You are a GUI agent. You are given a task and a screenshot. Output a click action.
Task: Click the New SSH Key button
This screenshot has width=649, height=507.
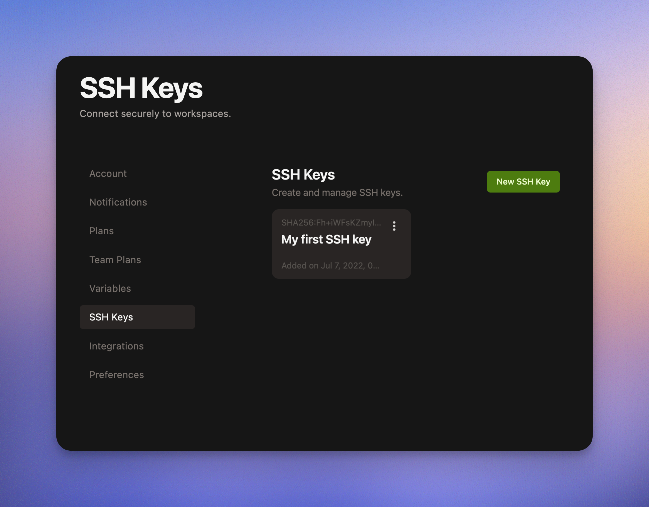pos(523,182)
